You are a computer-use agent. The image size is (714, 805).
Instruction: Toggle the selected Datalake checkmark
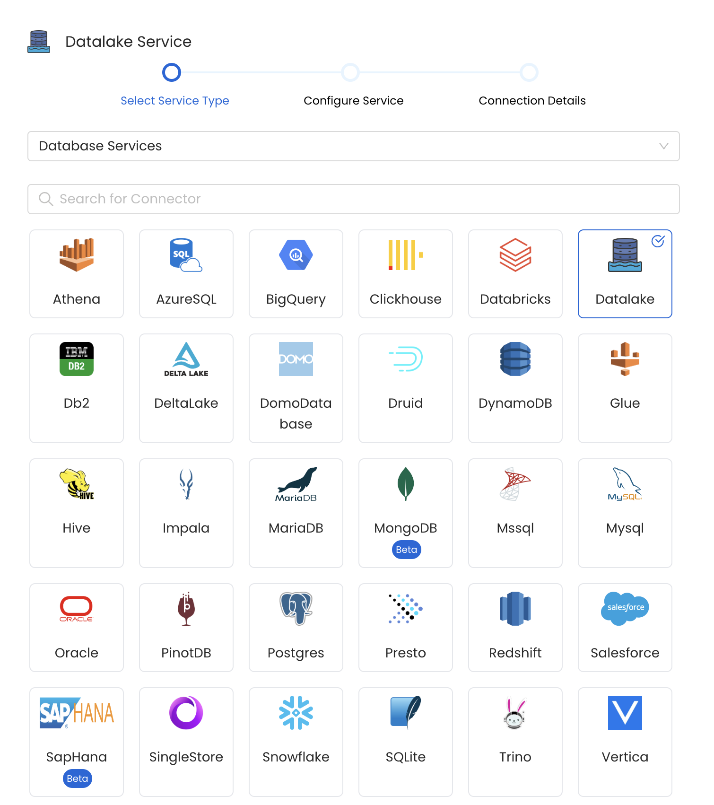click(658, 242)
